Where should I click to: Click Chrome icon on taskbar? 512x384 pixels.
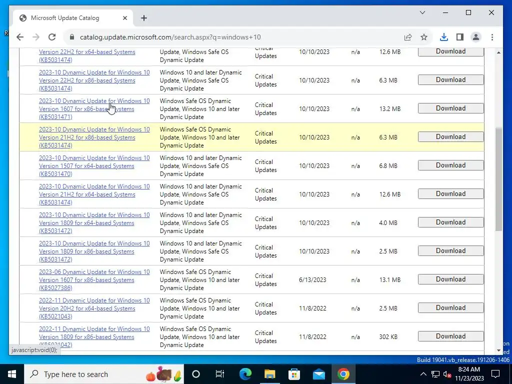(343, 374)
